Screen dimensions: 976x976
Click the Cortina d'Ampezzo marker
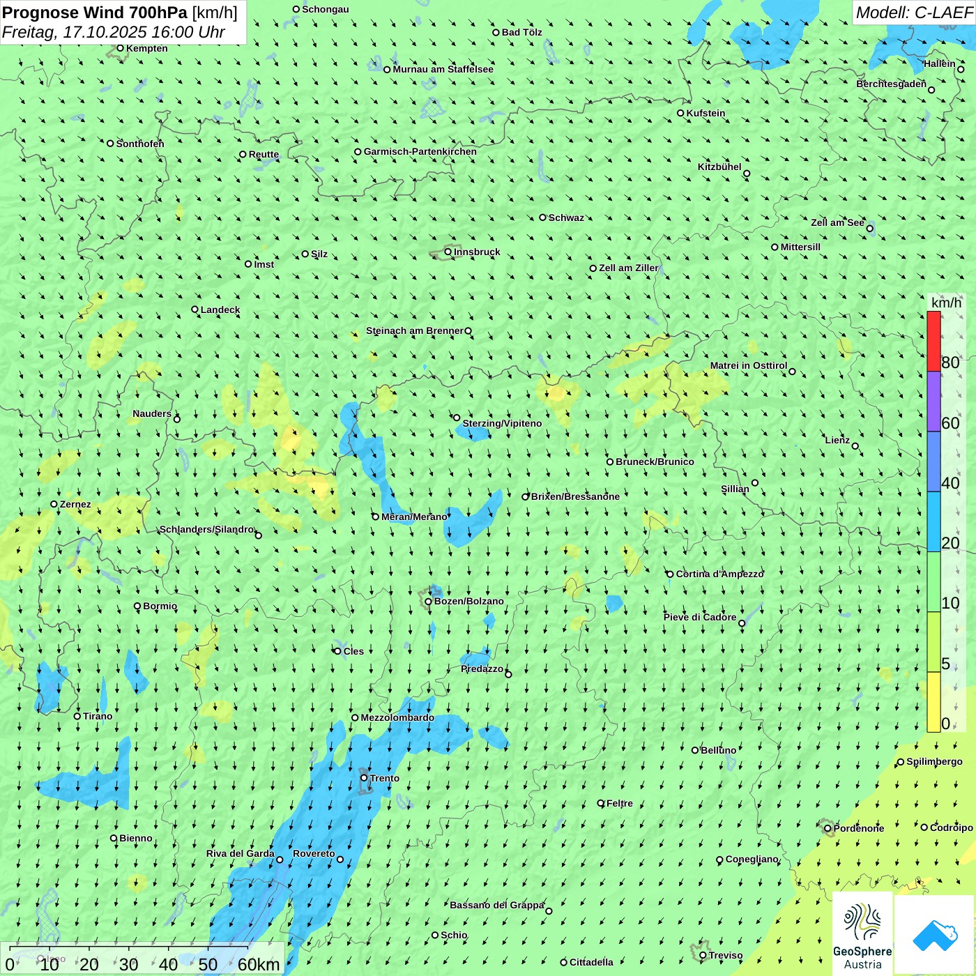click(x=670, y=574)
